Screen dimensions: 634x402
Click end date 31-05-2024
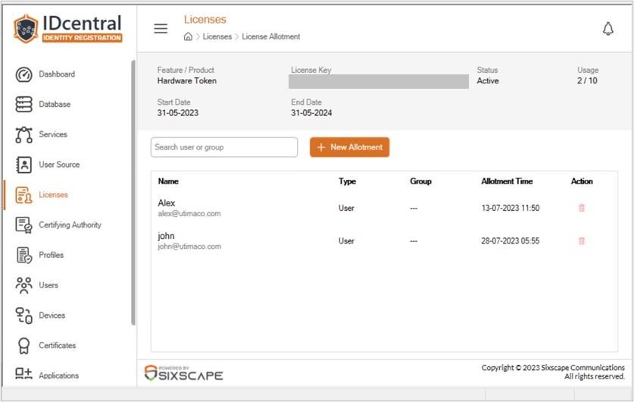pos(311,113)
